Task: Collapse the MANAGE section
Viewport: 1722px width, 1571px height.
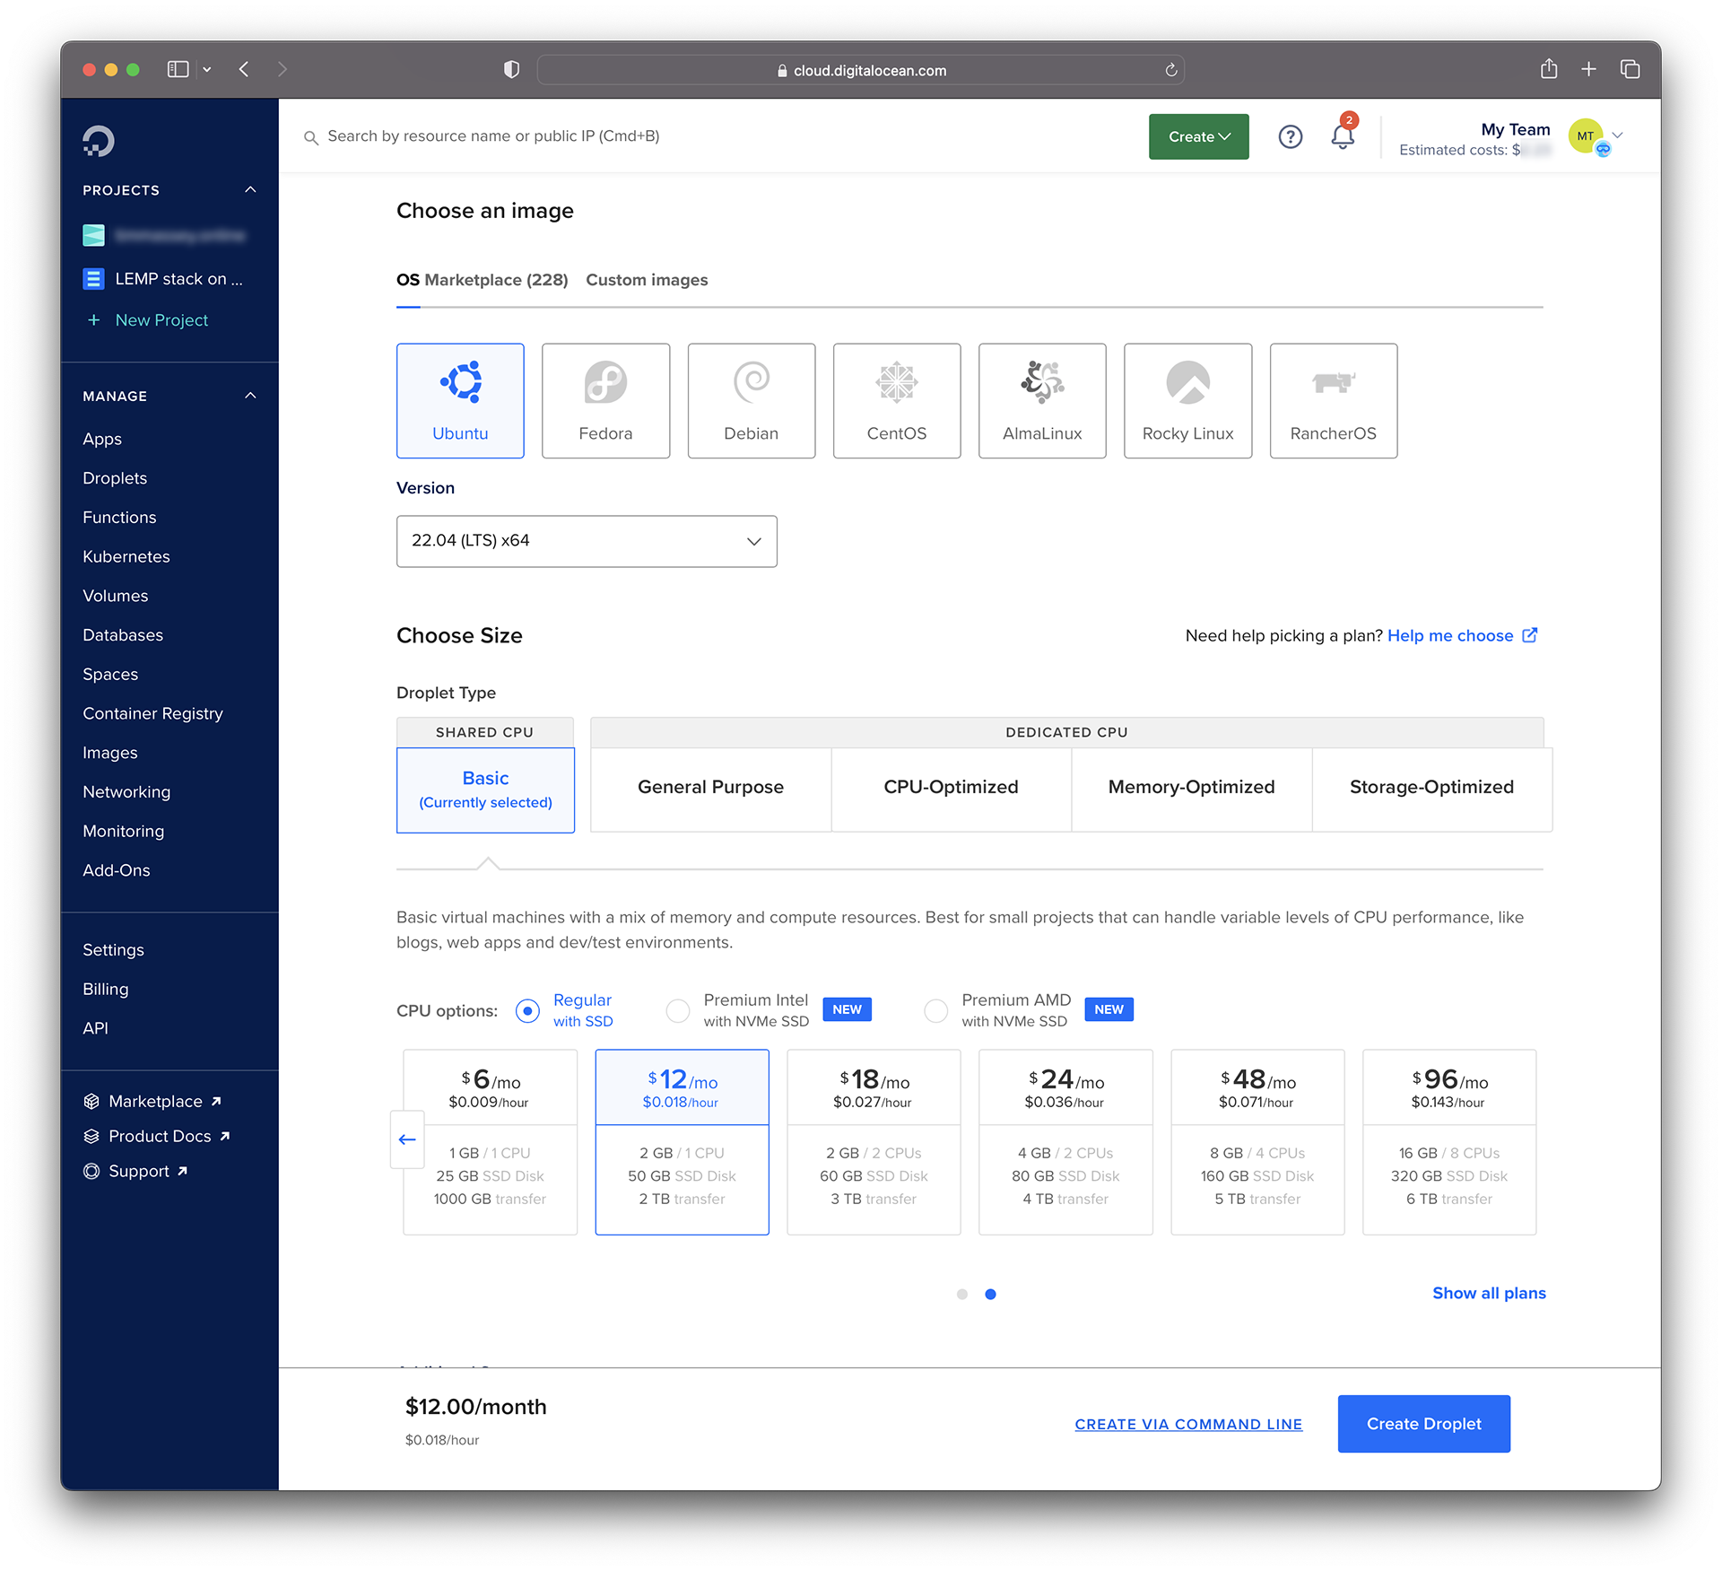Action: tap(250, 396)
